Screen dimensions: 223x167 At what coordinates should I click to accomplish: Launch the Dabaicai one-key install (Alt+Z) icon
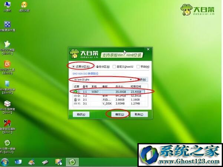coord(7,147)
